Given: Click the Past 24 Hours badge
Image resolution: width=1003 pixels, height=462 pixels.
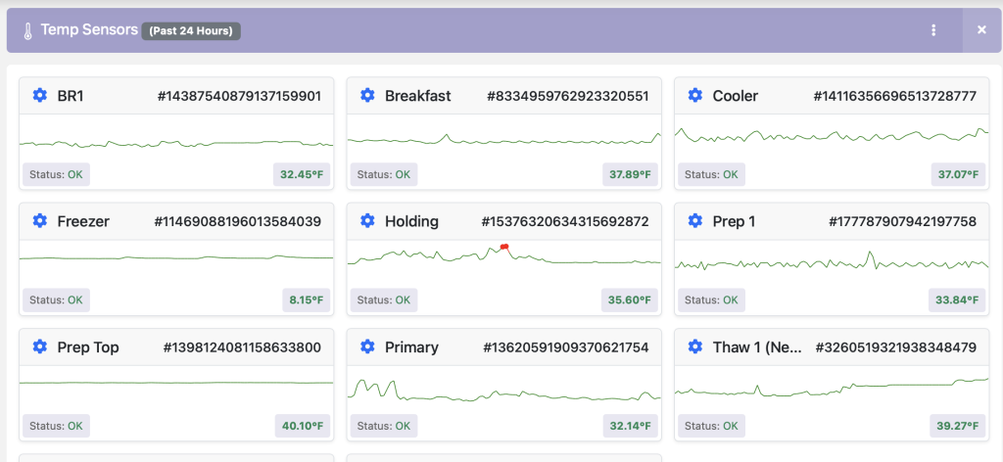Looking at the screenshot, I should [191, 31].
